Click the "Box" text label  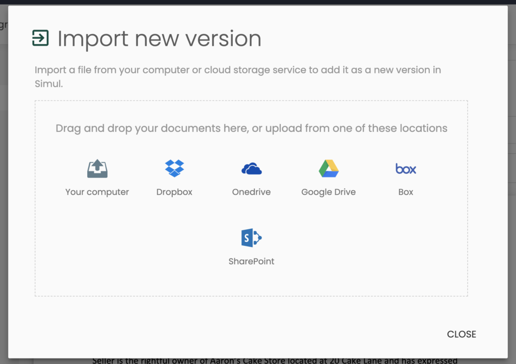point(406,192)
